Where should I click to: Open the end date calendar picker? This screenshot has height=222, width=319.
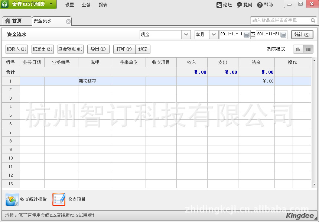[283, 35]
